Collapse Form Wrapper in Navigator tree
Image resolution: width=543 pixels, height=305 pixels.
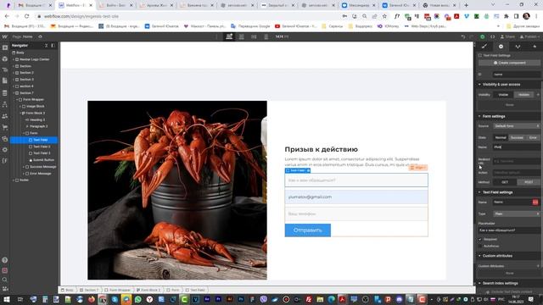(17, 100)
